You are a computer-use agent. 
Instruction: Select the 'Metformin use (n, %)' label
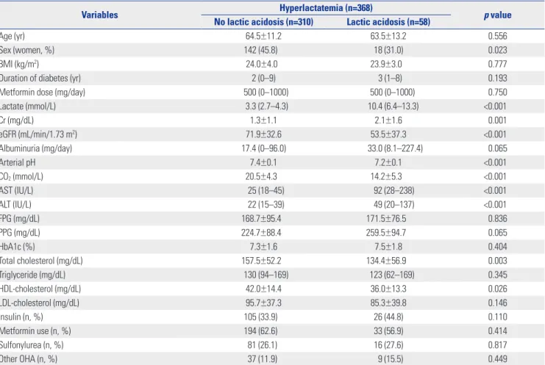pos(35,331)
